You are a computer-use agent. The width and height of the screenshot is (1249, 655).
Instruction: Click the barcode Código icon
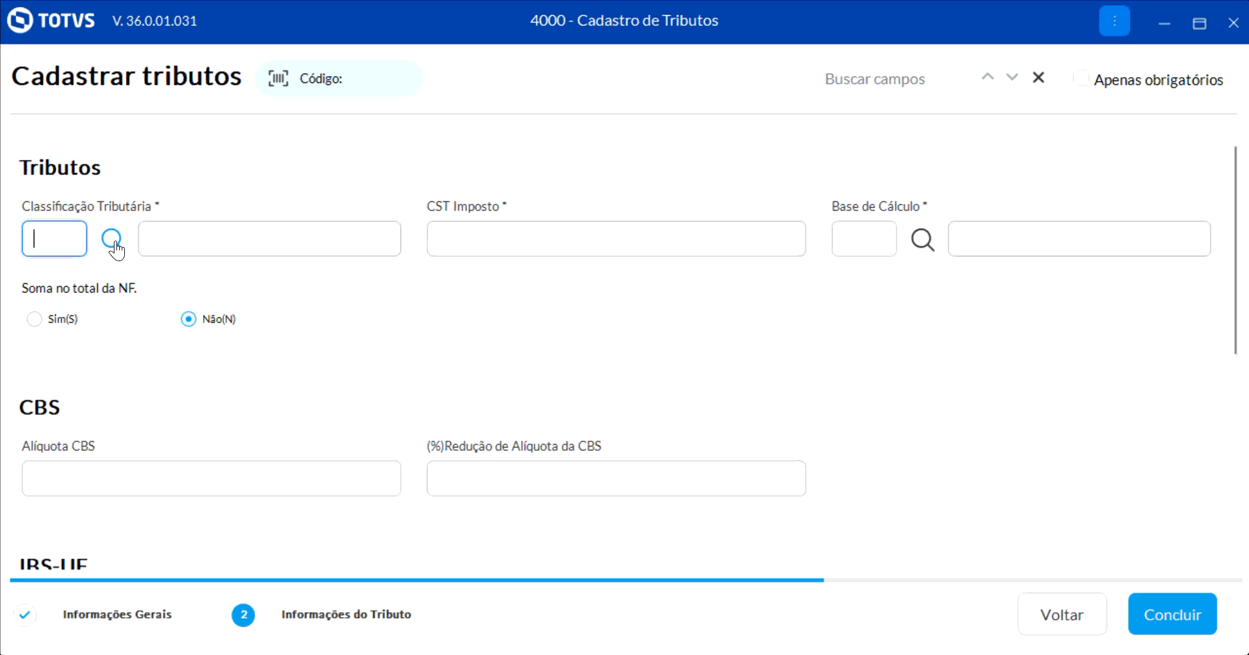pyautogui.click(x=278, y=79)
